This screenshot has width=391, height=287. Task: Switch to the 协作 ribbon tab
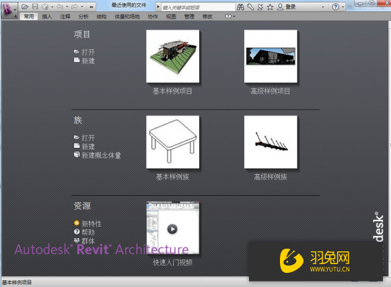tap(153, 16)
